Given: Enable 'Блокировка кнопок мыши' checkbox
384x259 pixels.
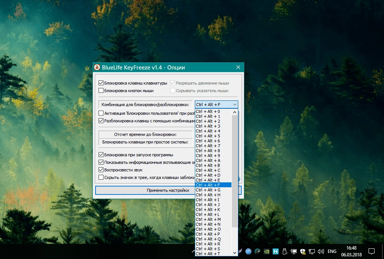Looking at the screenshot, I should coord(101,91).
